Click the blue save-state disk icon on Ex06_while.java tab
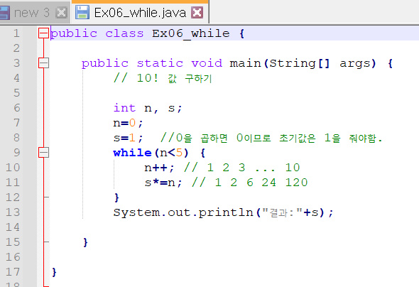419x287 pixels. (x=82, y=12)
